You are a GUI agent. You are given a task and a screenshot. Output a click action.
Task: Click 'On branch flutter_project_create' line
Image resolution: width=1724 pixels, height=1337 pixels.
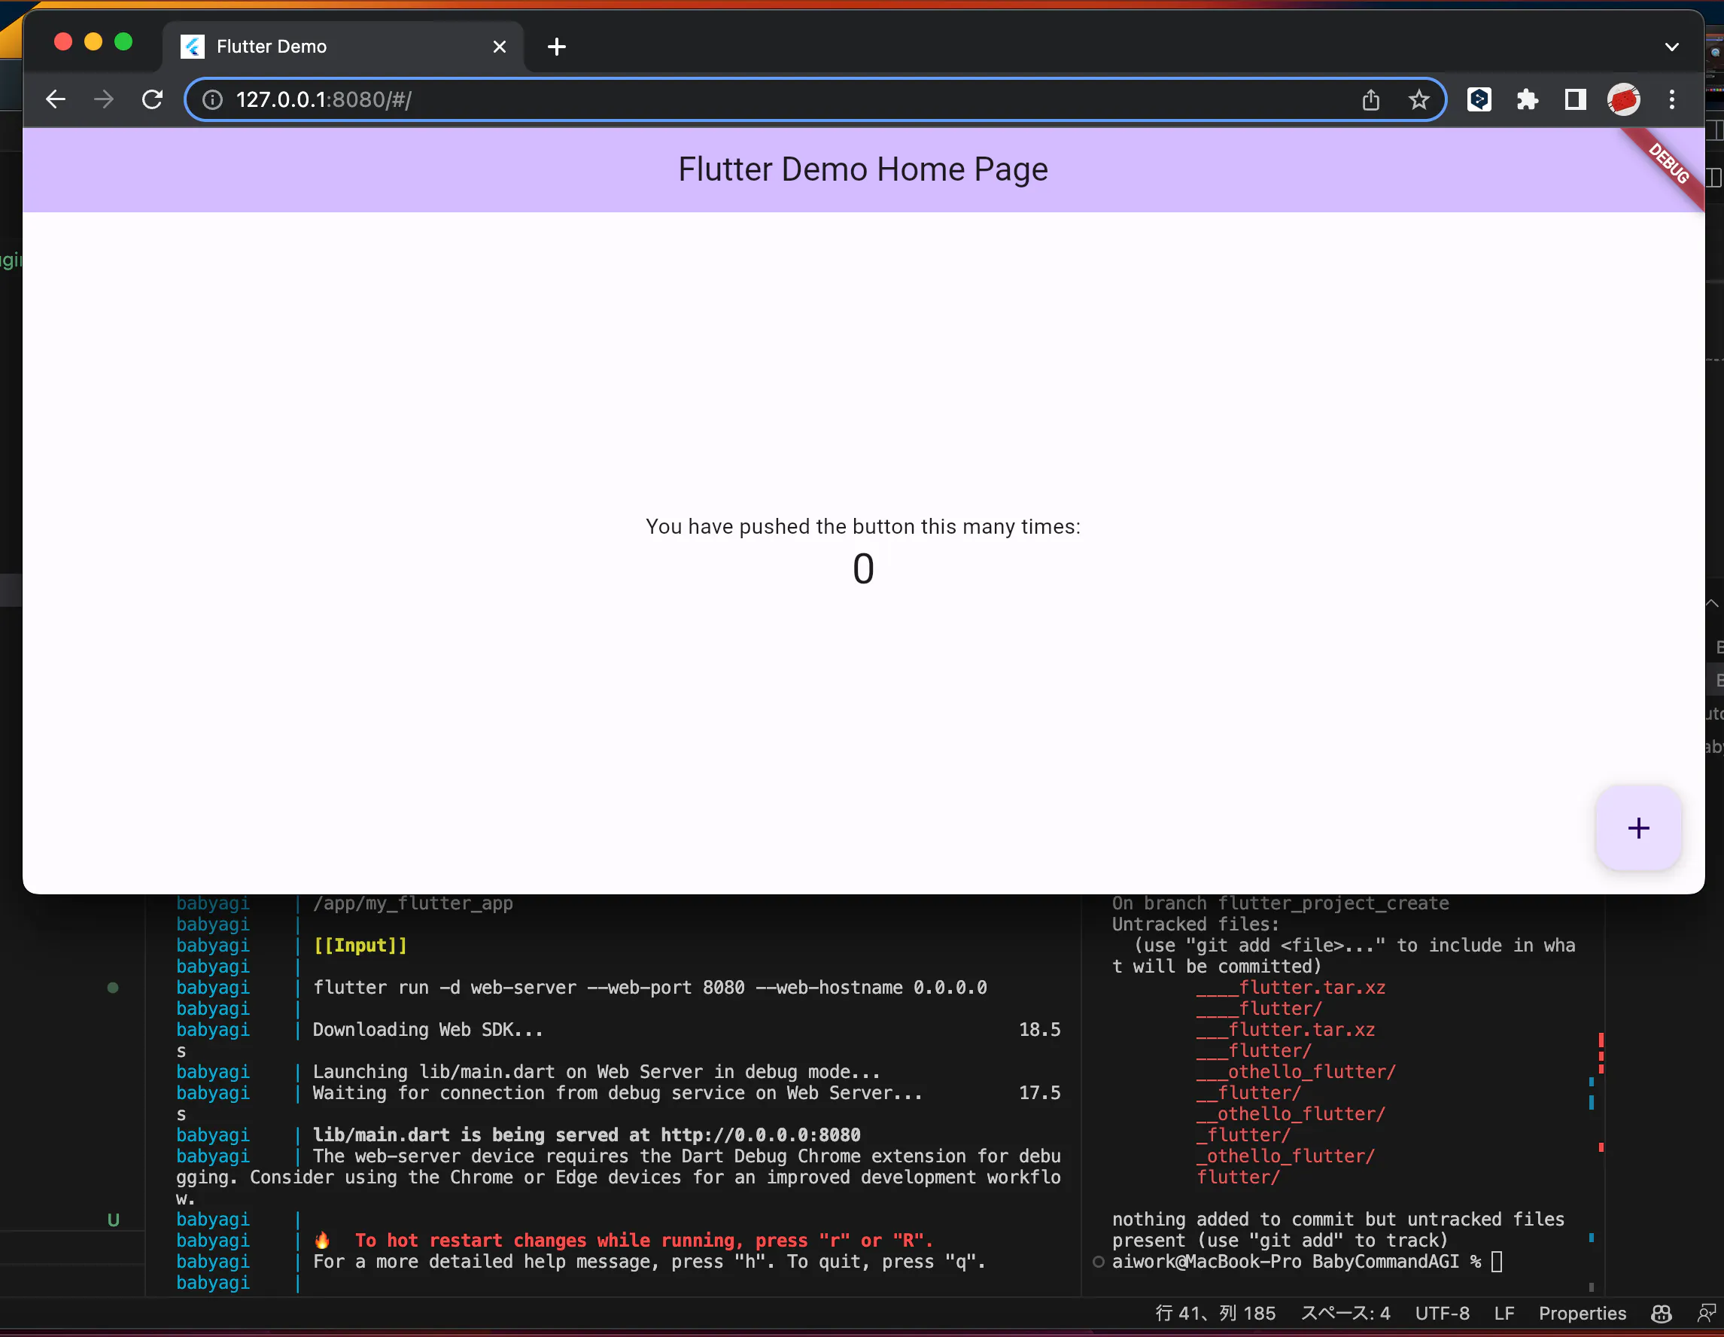[1280, 903]
